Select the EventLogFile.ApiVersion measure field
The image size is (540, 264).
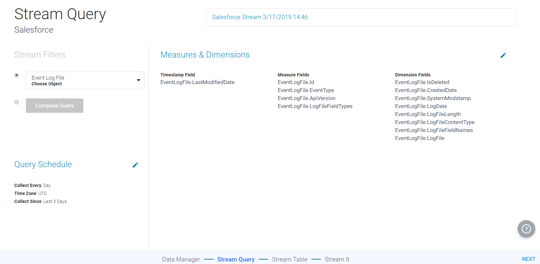[x=307, y=98]
